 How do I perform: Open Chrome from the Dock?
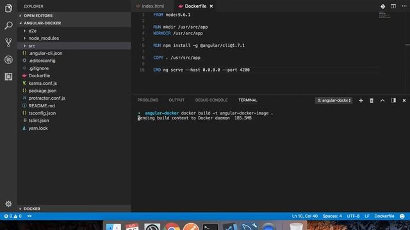click(x=172, y=226)
